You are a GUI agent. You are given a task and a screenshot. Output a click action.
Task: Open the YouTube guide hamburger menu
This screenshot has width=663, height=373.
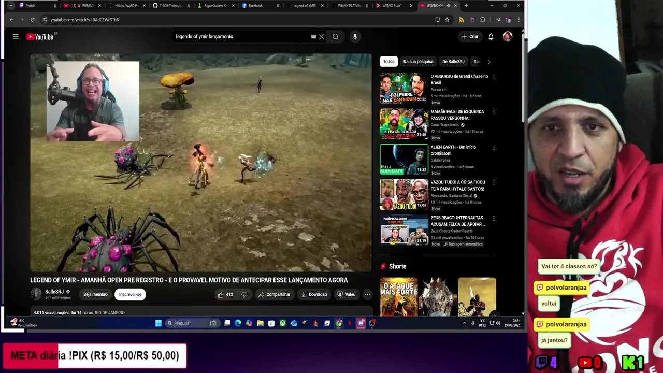pyautogui.click(x=16, y=37)
